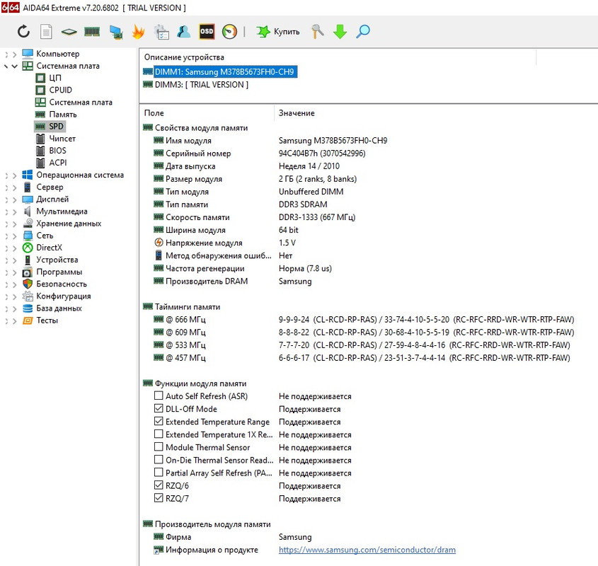Toggle Extended Temperature Range checkbox

tap(159, 421)
